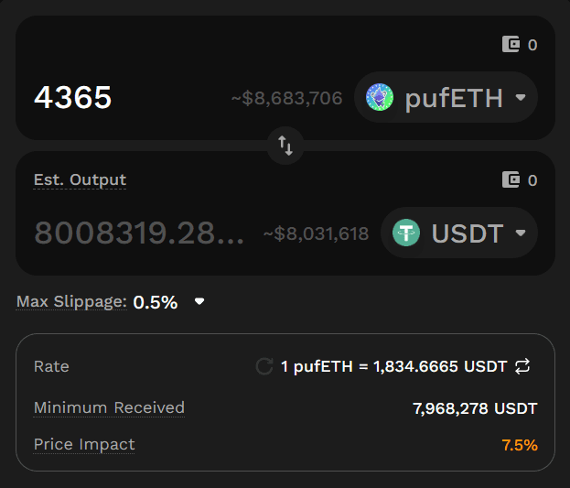Click the swap tokens arrows icon
The height and width of the screenshot is (488, 570).
point(285,145)
